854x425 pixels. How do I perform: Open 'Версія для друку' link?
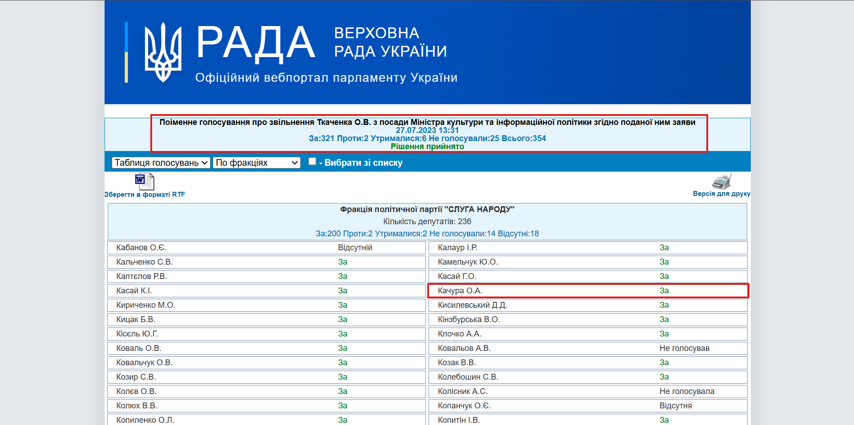[722, 194]
